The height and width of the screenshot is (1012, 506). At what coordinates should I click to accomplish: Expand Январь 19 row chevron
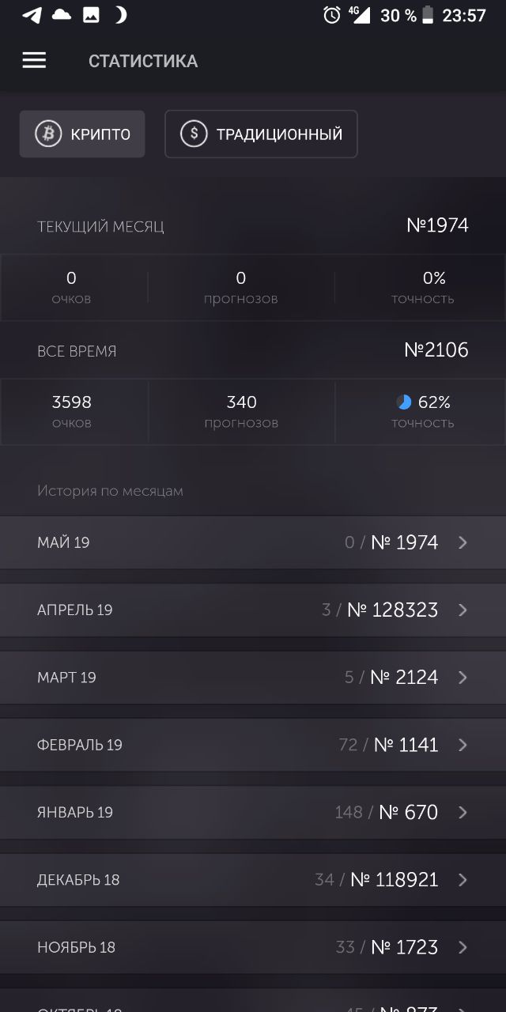[463, 812]
